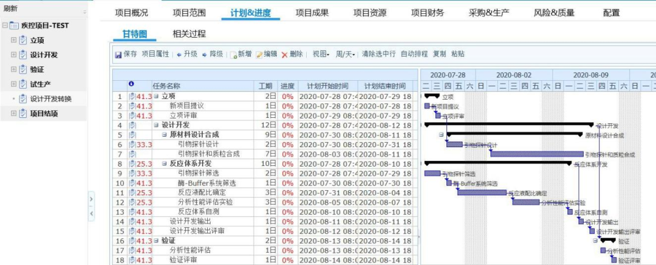The width and height of the screenshot is (656, 265).
Task: Collapse the 疾控项目-TEST root node
Action: point(5,26)
